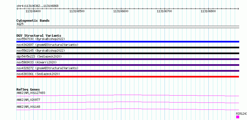Open the nsv4342697 (gnomADStructuralVariants) label

(47, 45)
